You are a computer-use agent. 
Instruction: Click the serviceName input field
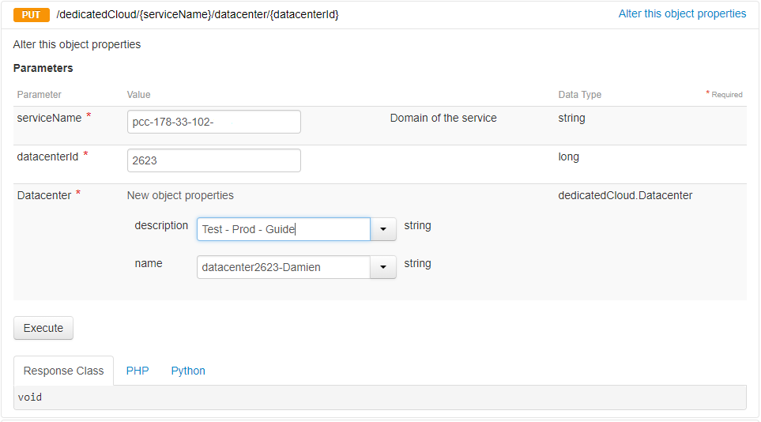click(x=213, y=122)
